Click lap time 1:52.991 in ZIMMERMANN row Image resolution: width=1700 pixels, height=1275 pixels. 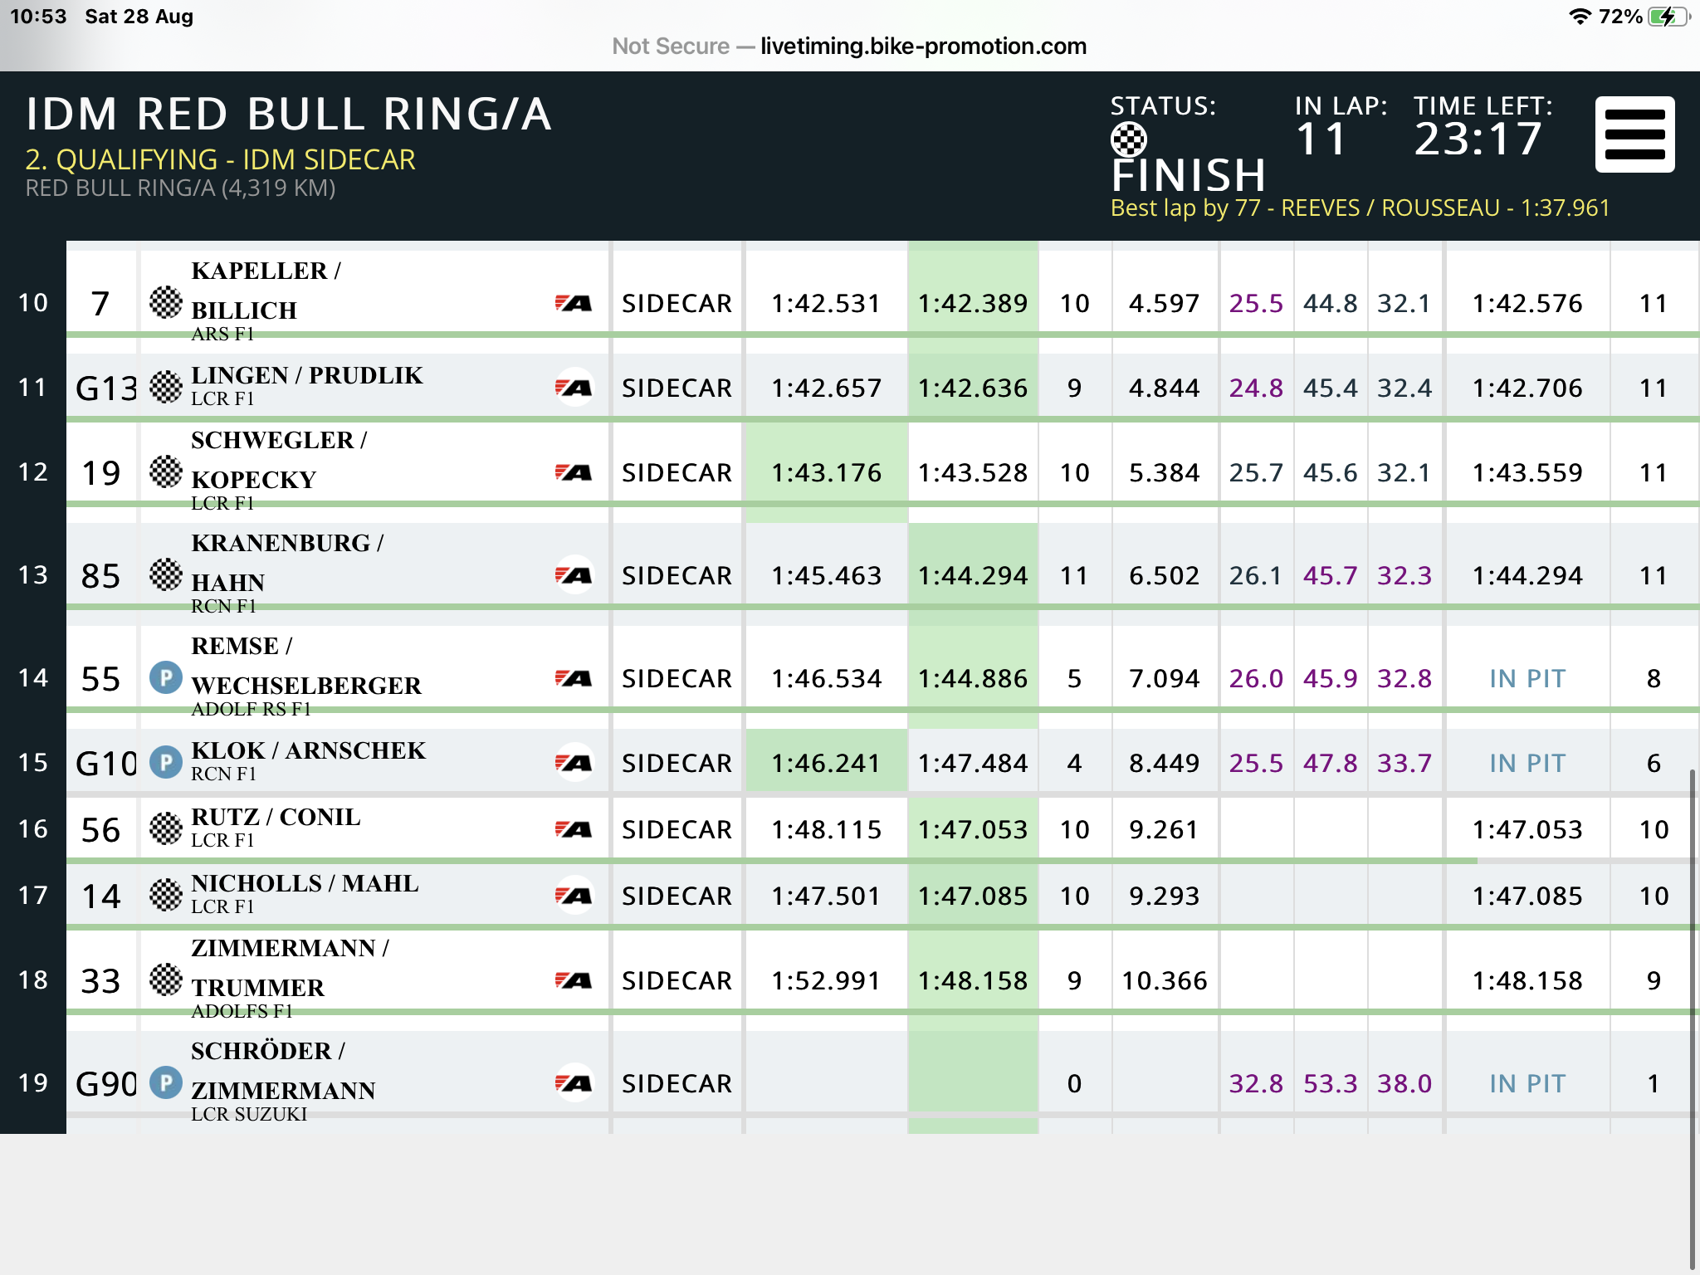click(826, 980)
